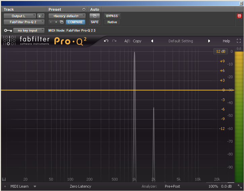
Task: Click the 0.0 dB output gain value
Action: [x=226, y=186]
